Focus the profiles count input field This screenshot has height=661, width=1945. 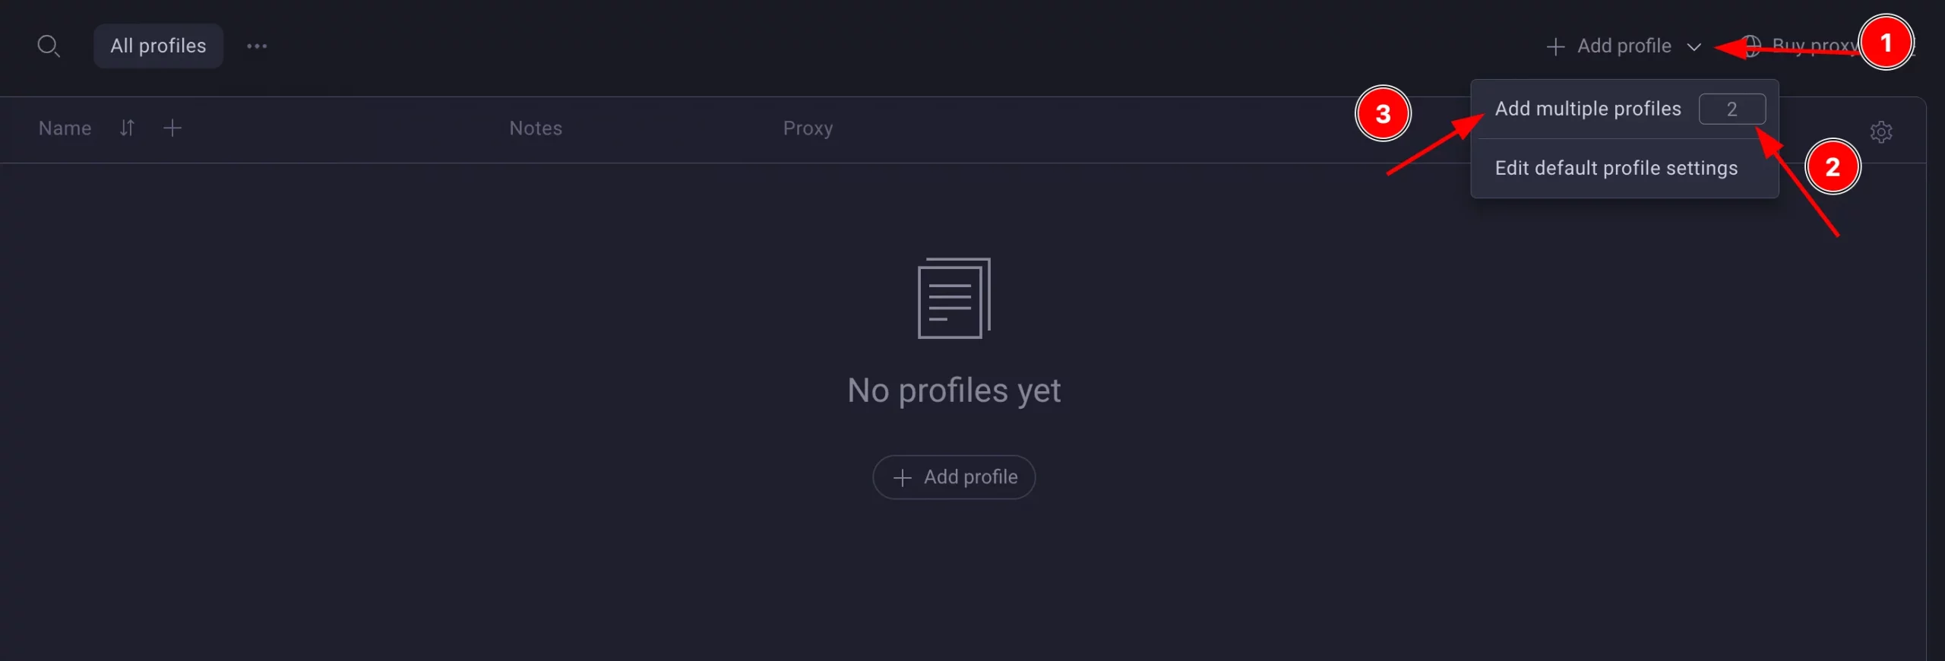(1732, 109)
